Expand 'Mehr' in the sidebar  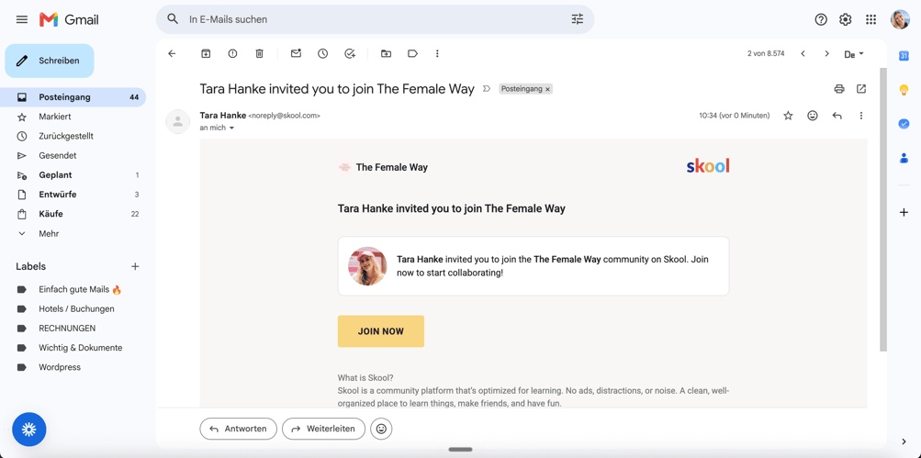(49, 234)
